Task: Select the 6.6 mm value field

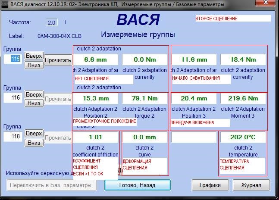Action: (96, 59)
